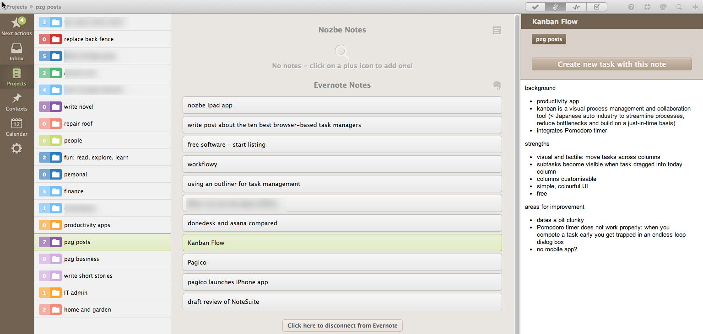Switch to activity pulse tab
The height and width of the screenshot is (334, 703).
pyautogui.click(x=576, y=7)
